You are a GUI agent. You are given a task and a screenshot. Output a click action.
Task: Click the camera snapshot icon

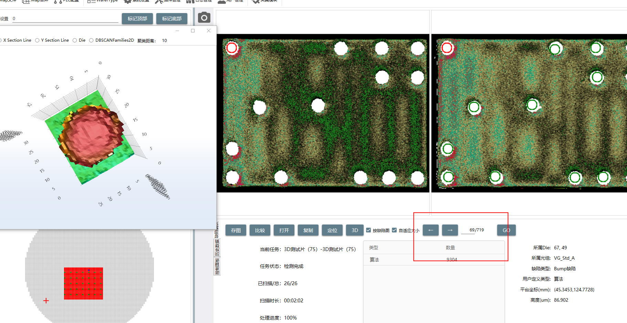point(204,17)
